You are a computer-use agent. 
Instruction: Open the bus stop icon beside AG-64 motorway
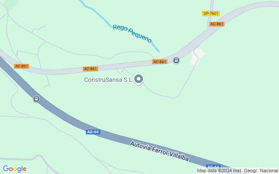tap(36, 99)
